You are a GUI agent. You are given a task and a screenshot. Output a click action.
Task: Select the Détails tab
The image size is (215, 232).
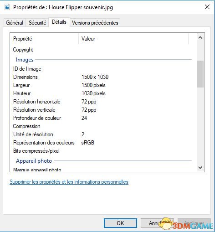(59, 22)
